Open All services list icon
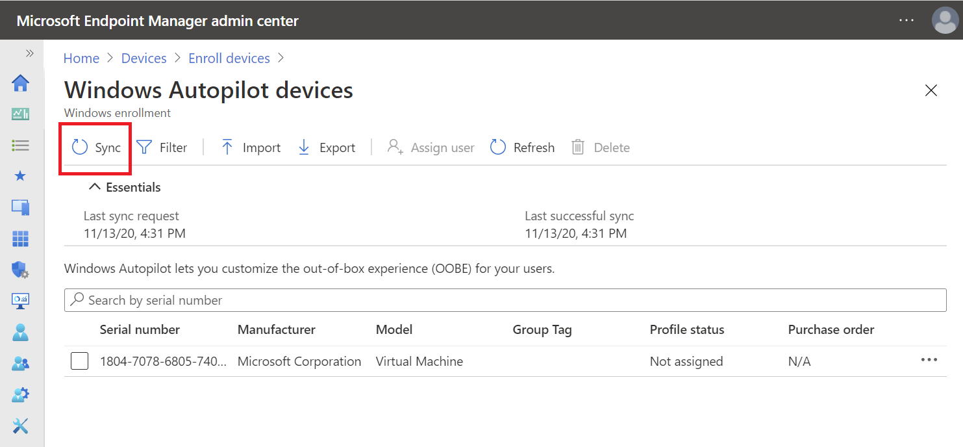The height and width of the screenshot is (447, 963). pyautogui.click(x=21, y=145)
